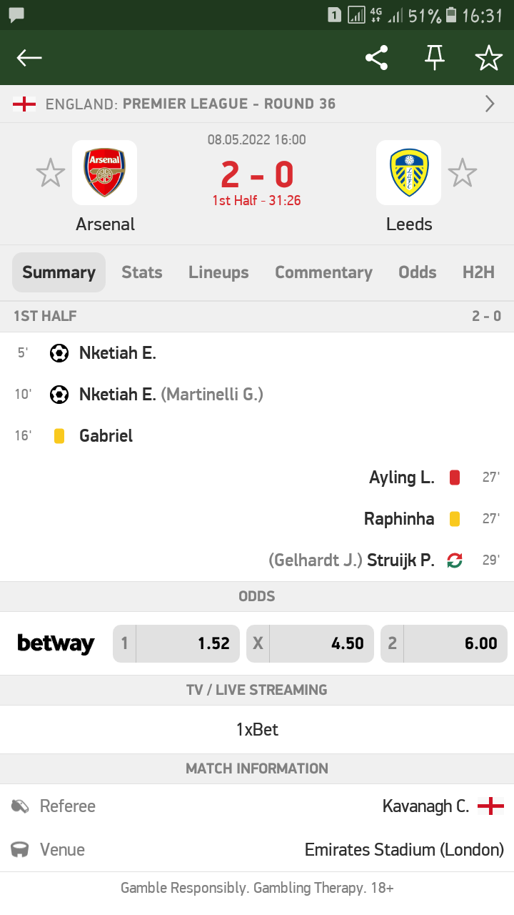Open the share icon in header

376,58
